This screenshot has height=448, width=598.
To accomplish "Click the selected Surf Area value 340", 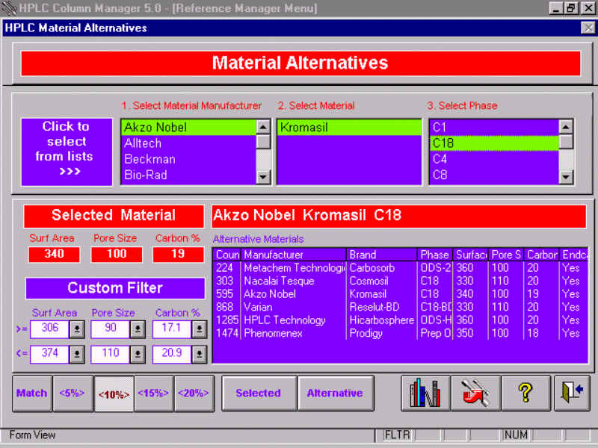I will coord(54,254).
